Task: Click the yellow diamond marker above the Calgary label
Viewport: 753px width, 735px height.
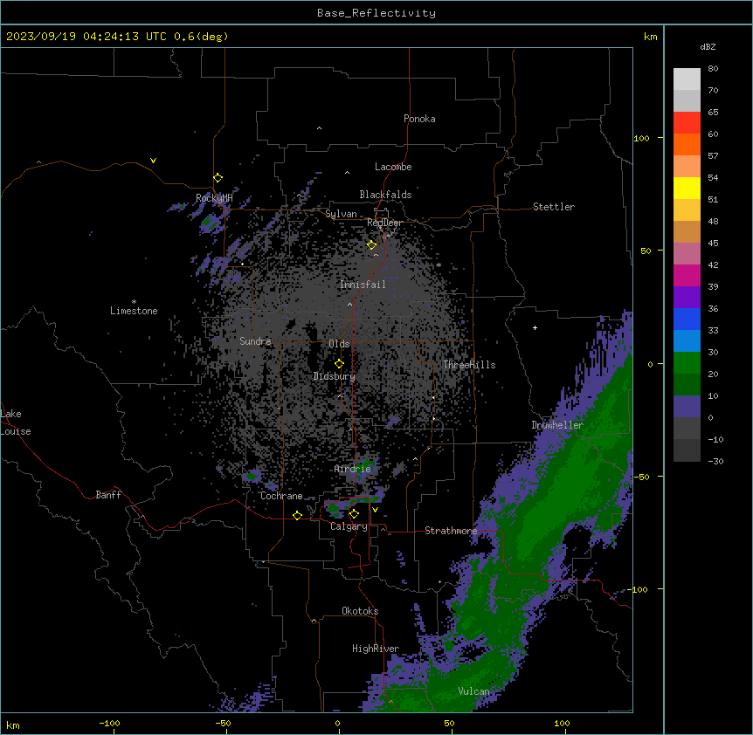Action: (354, 514)
